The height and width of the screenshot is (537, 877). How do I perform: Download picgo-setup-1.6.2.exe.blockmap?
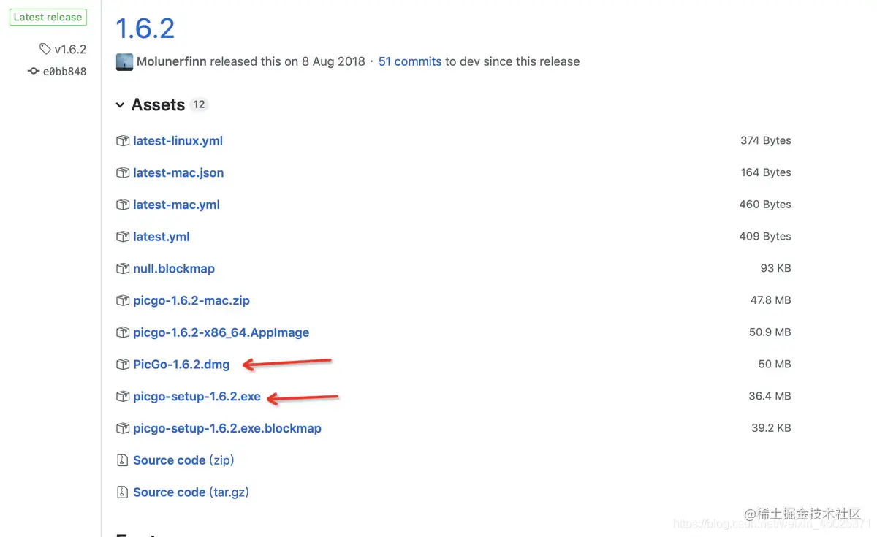(x=227, y=429)
